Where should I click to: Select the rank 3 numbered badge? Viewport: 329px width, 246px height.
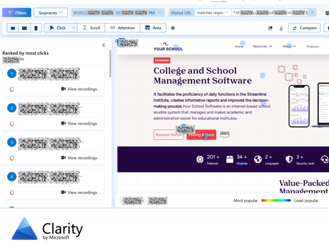coord(12,142)
